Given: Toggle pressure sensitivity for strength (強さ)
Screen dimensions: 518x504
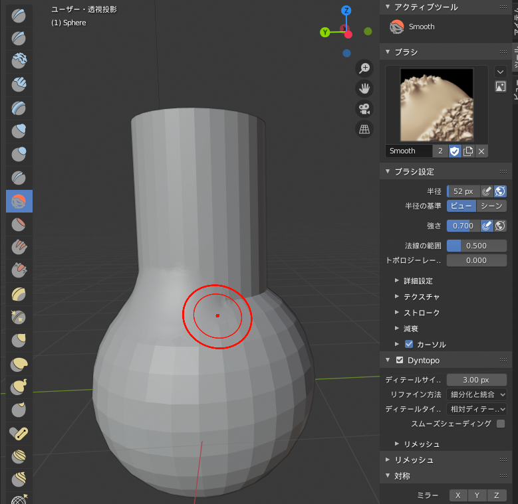Looking at the screenshot, I should pyautogui.click(x=486, y=226).
